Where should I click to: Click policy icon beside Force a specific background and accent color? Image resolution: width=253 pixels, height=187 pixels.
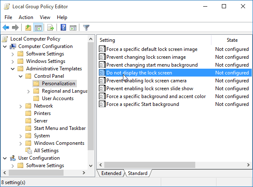click(102, 96)
